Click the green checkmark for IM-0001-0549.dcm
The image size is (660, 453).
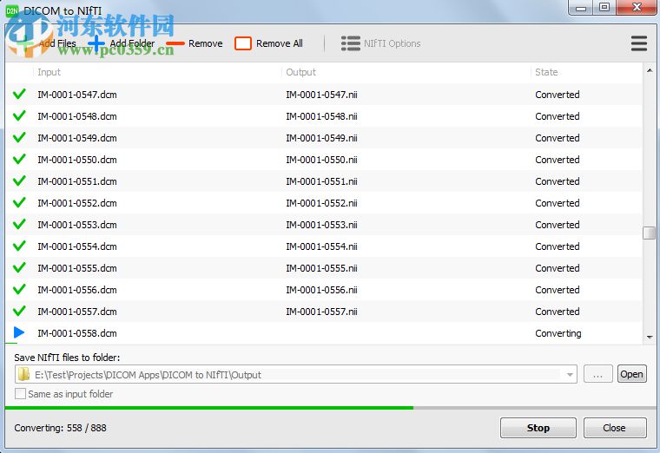pos(19,137)
